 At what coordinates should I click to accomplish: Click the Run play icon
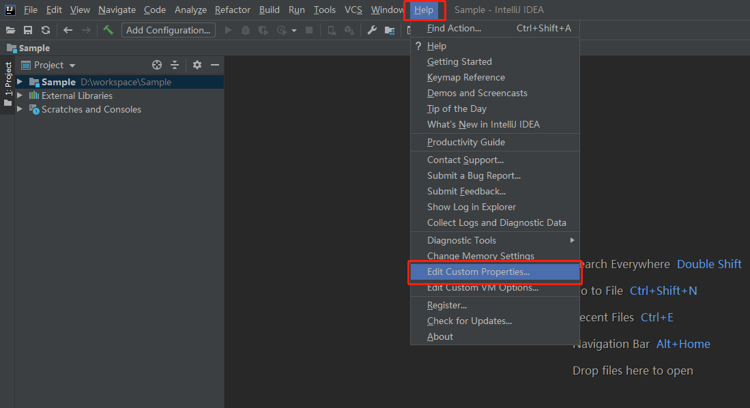[x=228, y=31]
